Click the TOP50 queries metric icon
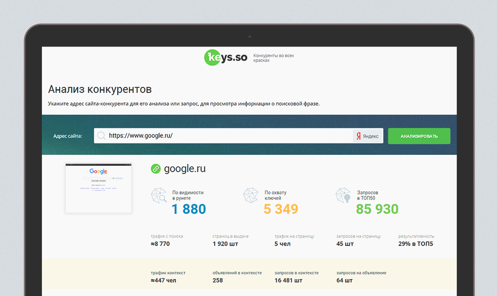The width and height of the screenshot is (497, 296). 343,195
